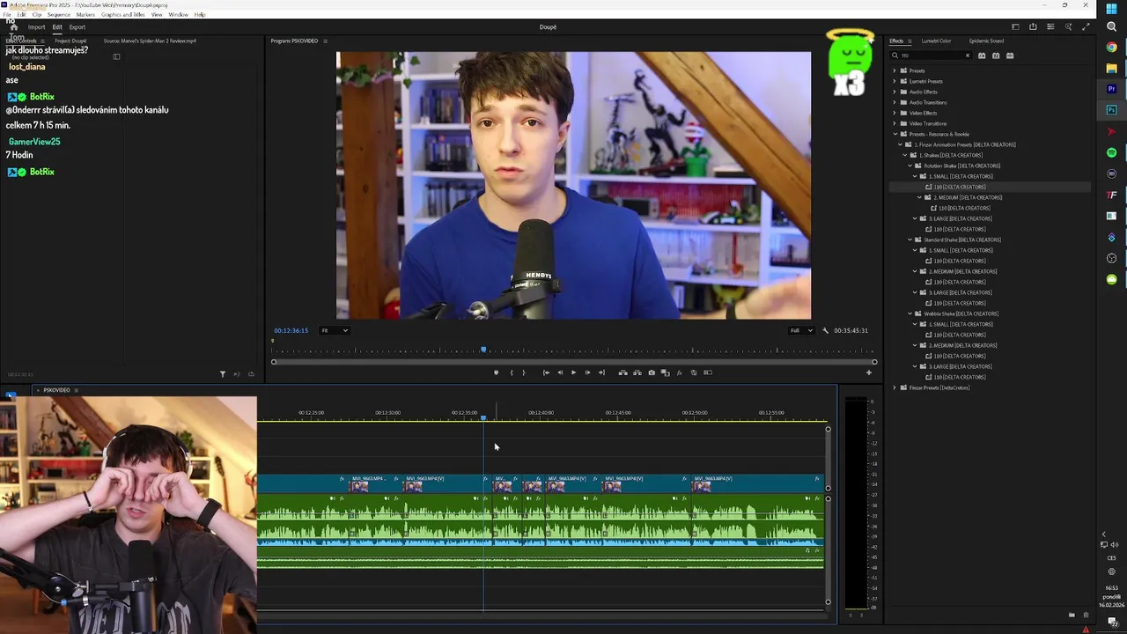Viewport: 1127px width, 634px height.
Task: Click the Extract button
Action: [637, 372]
